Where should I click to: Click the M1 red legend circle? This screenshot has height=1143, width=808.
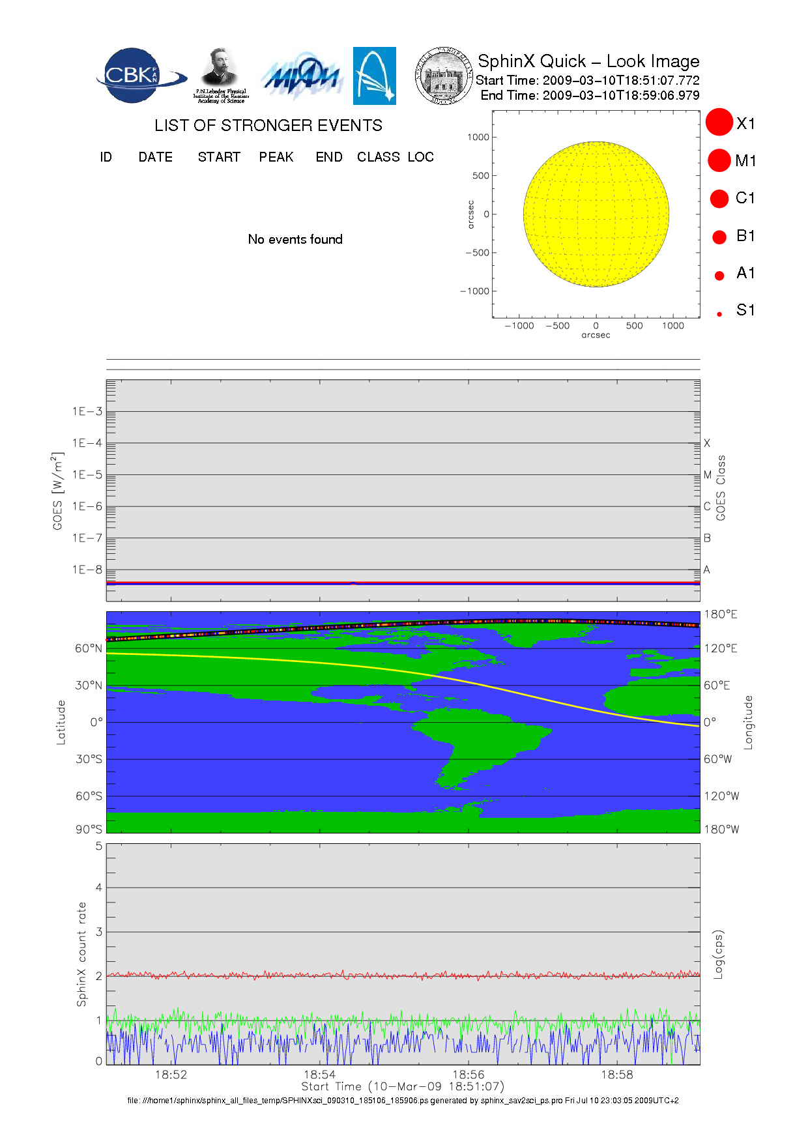click(719, 160)
